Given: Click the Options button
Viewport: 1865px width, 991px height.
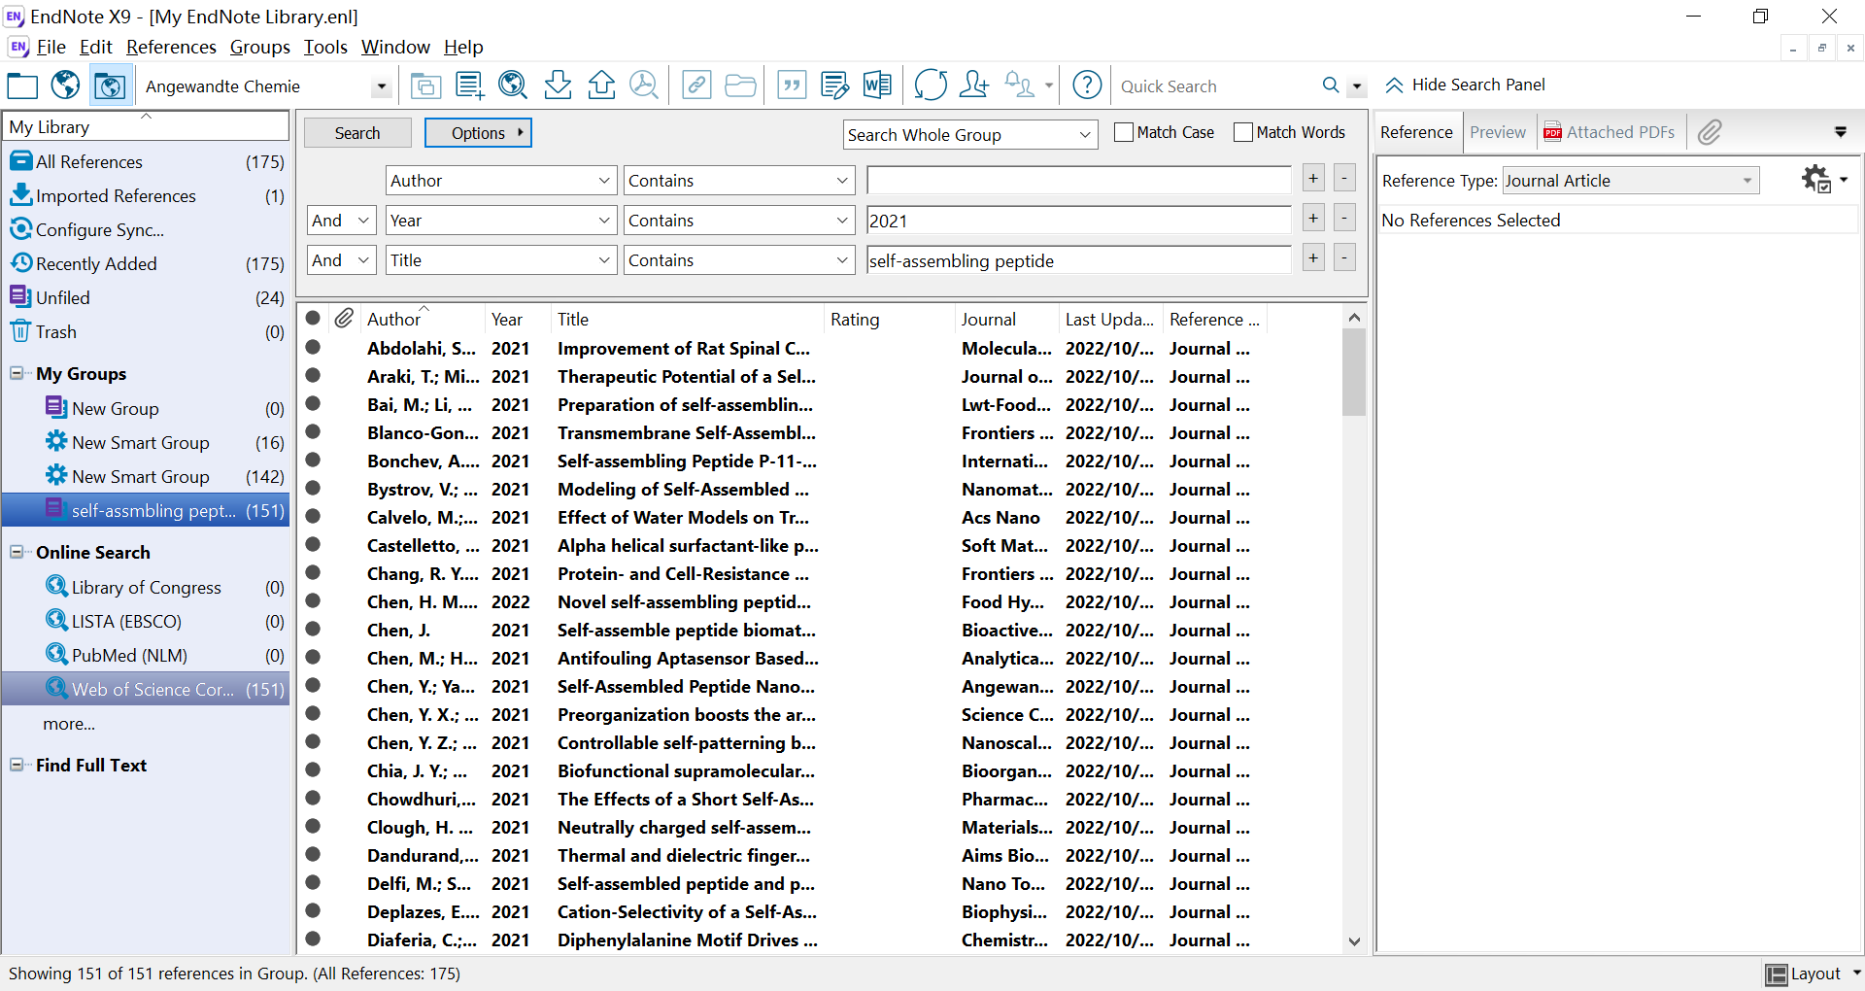Looking at the screenshot, I should click(x=478, y=133).
